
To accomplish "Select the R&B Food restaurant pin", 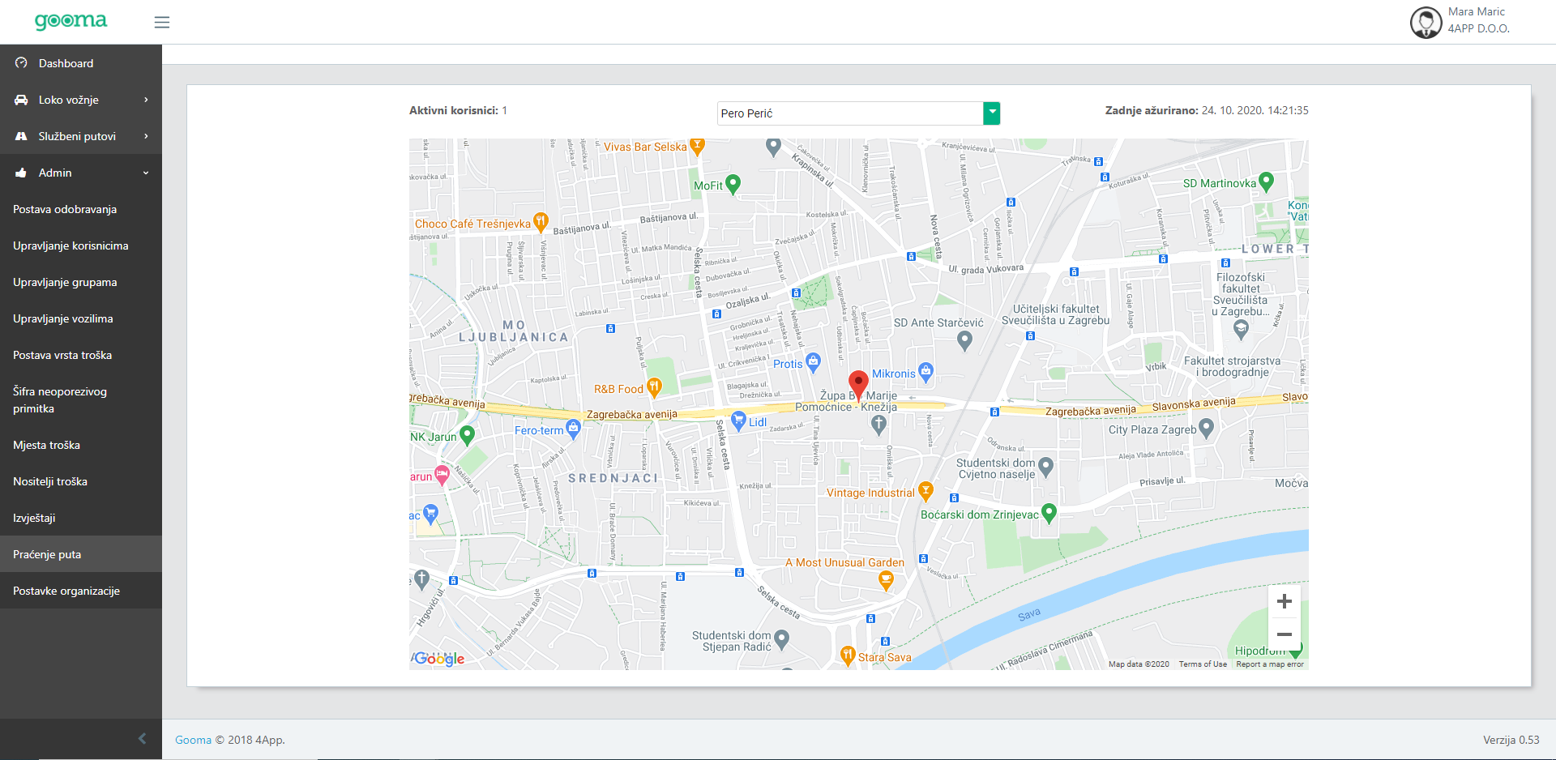I will tap(654, 387).
